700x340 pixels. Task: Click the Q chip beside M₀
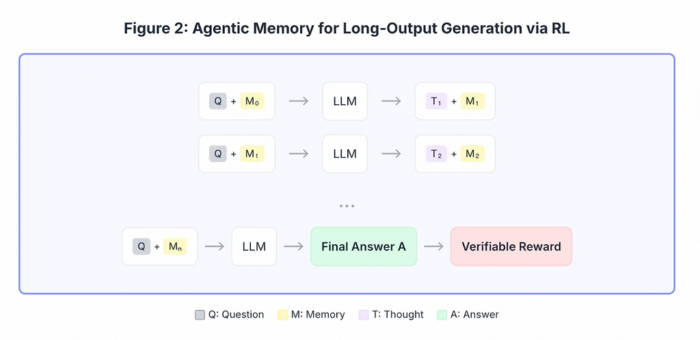pyautogui.click(x=218, y=101)
